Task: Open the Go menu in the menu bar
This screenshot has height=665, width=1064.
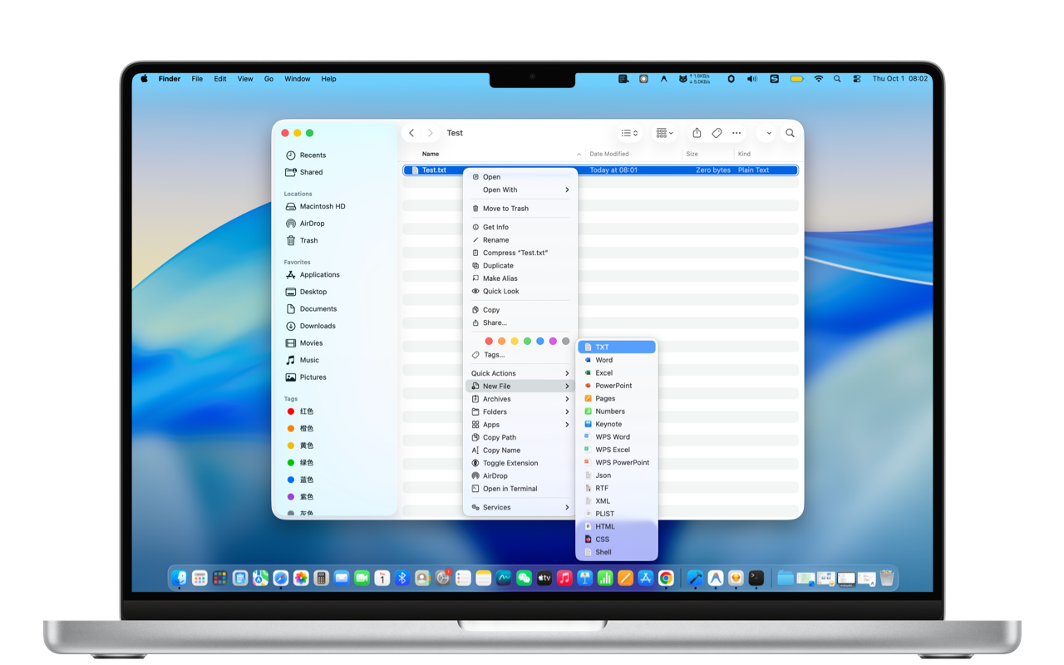Action: pyautogui.click(x=268, y=79)
